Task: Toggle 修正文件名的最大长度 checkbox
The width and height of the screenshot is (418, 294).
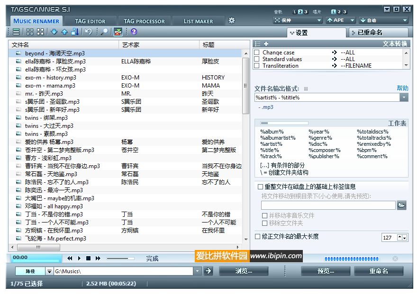Action: tap(257, 236)
